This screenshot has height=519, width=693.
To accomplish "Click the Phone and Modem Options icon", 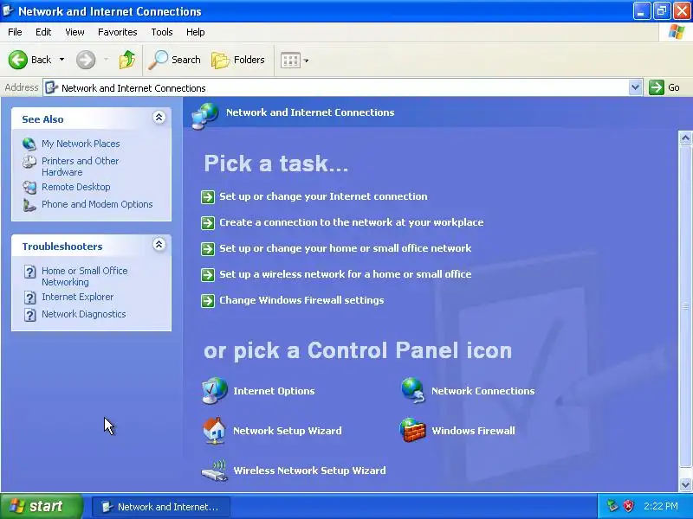I will (29, 205).
